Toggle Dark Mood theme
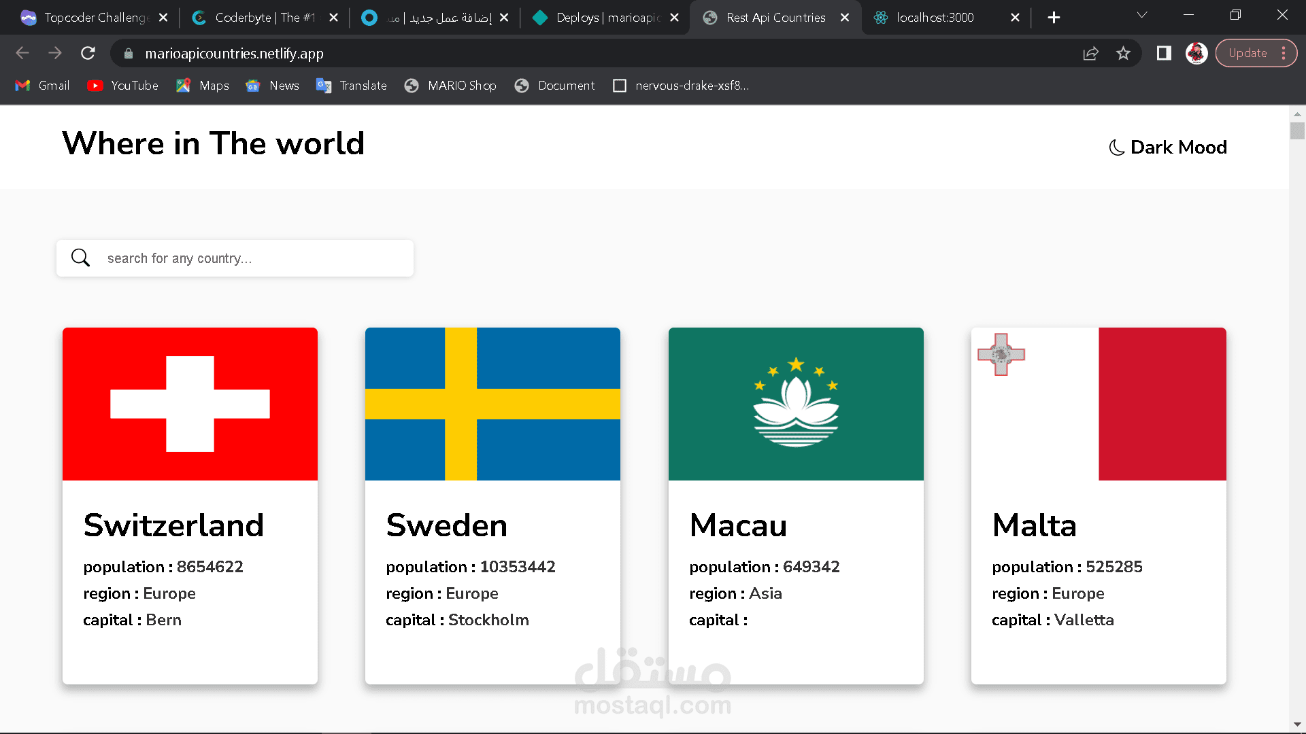The width and height of the screenshot is (1306, 734). (x=1168, y=147)
